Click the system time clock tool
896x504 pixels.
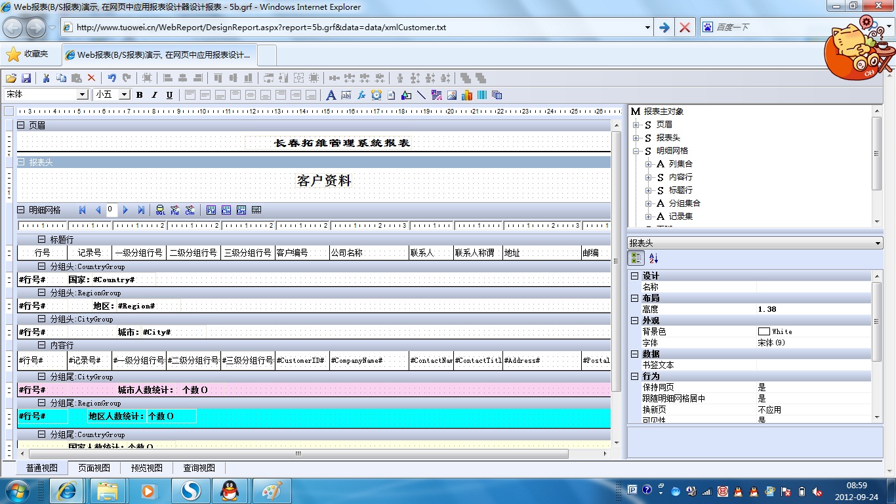click(376, 95)
